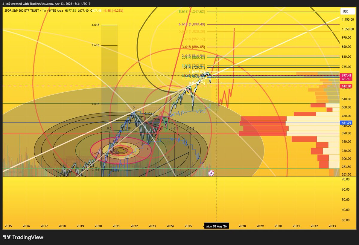Click the 890.00 price axis label

[347, 47]
